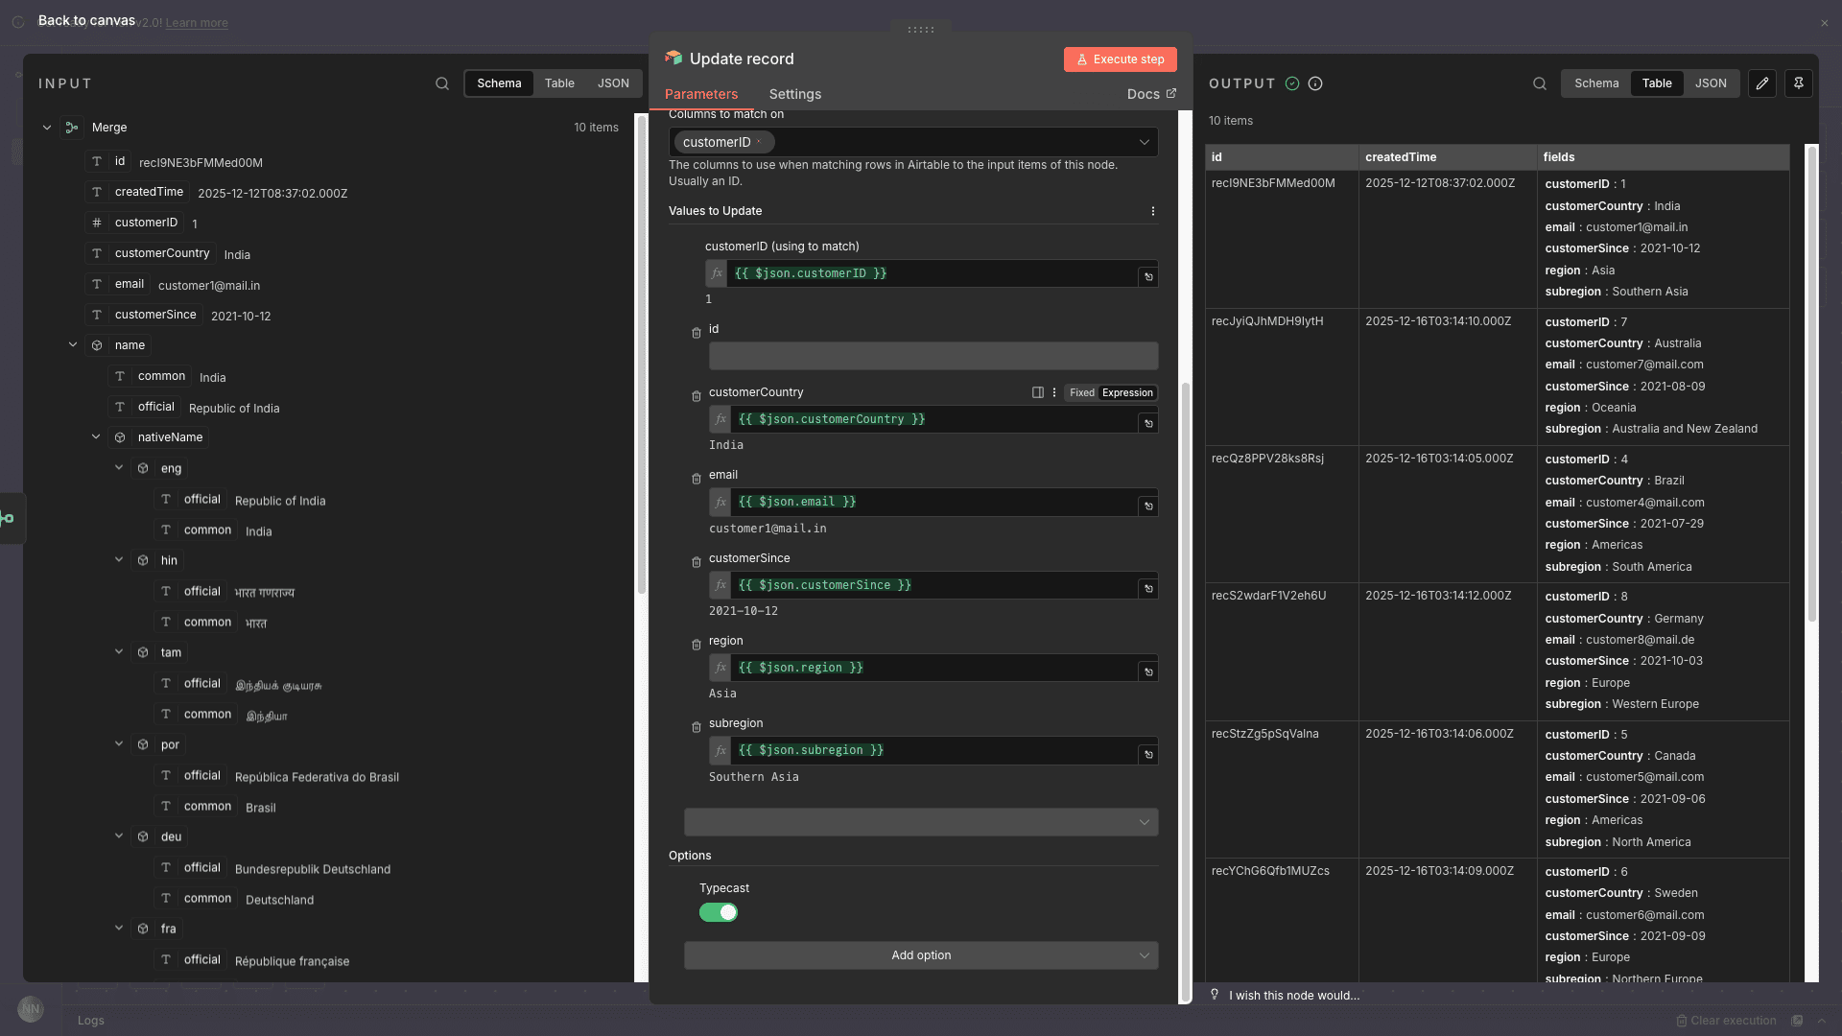Click the customerCountry field options three-dot icon
Viewport: 1842px width, 1036px height.
tap(1054, 392)
